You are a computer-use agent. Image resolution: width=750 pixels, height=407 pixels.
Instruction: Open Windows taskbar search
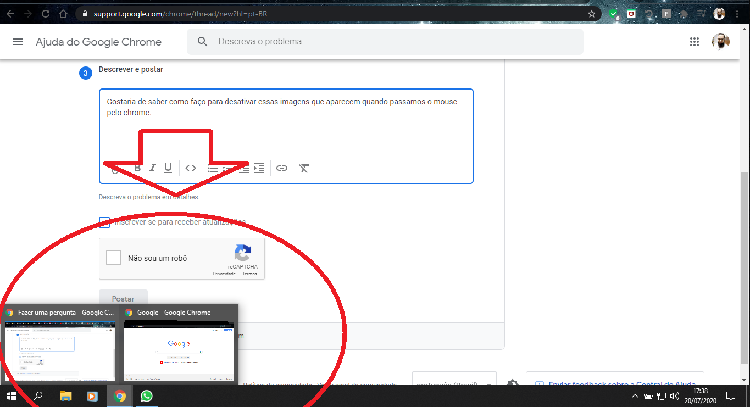click(38, 395)
